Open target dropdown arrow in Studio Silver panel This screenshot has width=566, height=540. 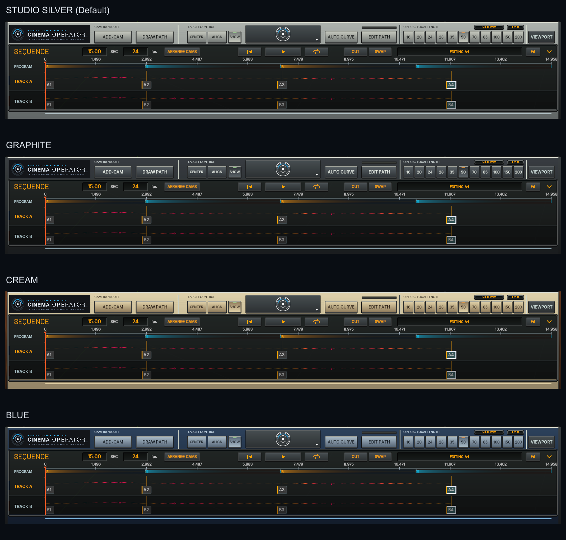[x=317, y=40]
